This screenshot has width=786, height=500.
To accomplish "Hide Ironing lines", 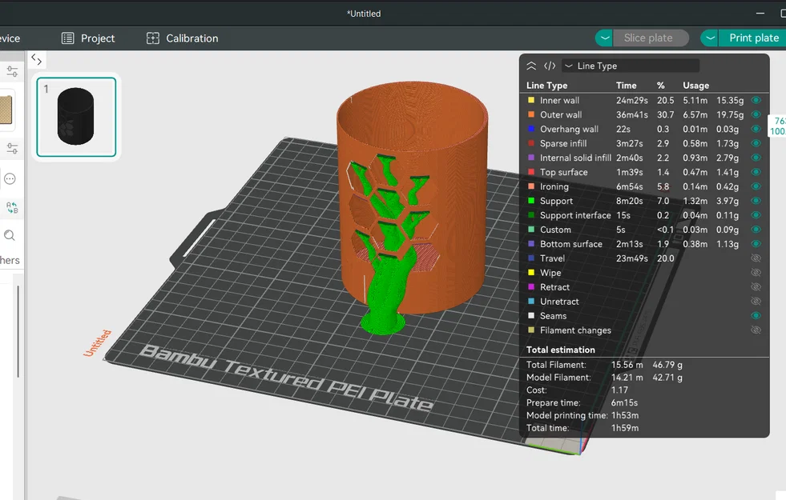I will (756, 186).
